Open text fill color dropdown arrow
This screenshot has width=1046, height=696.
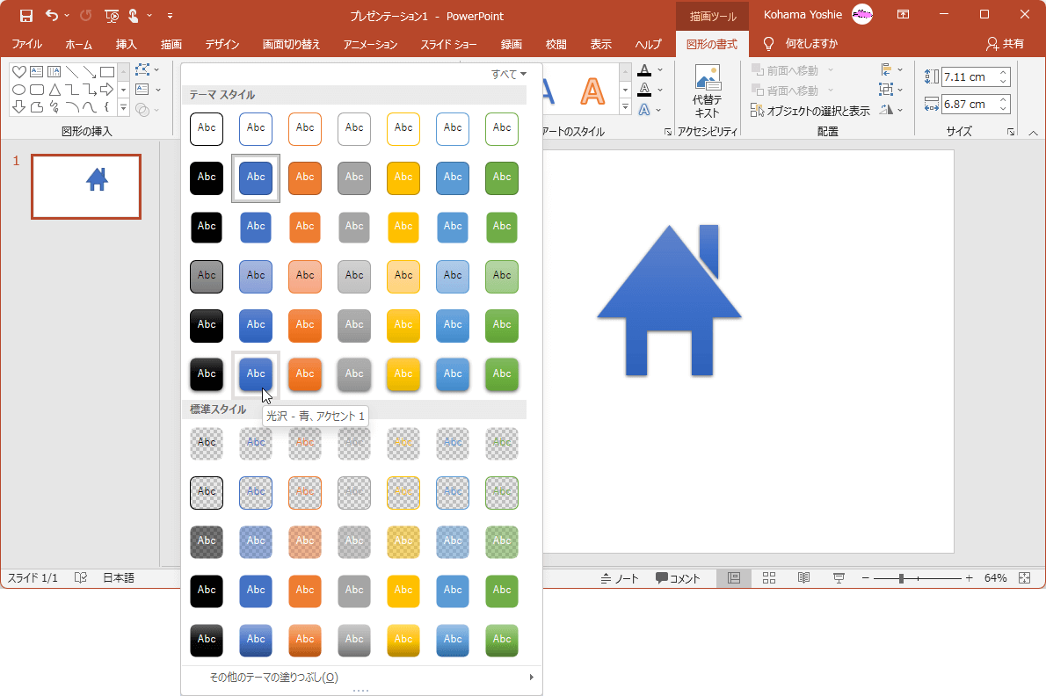click(660, 70)
